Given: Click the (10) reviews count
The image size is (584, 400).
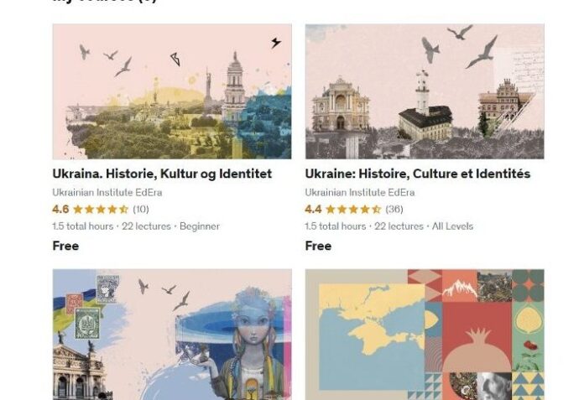Looking at the screenshot, I should coord(141,209).
